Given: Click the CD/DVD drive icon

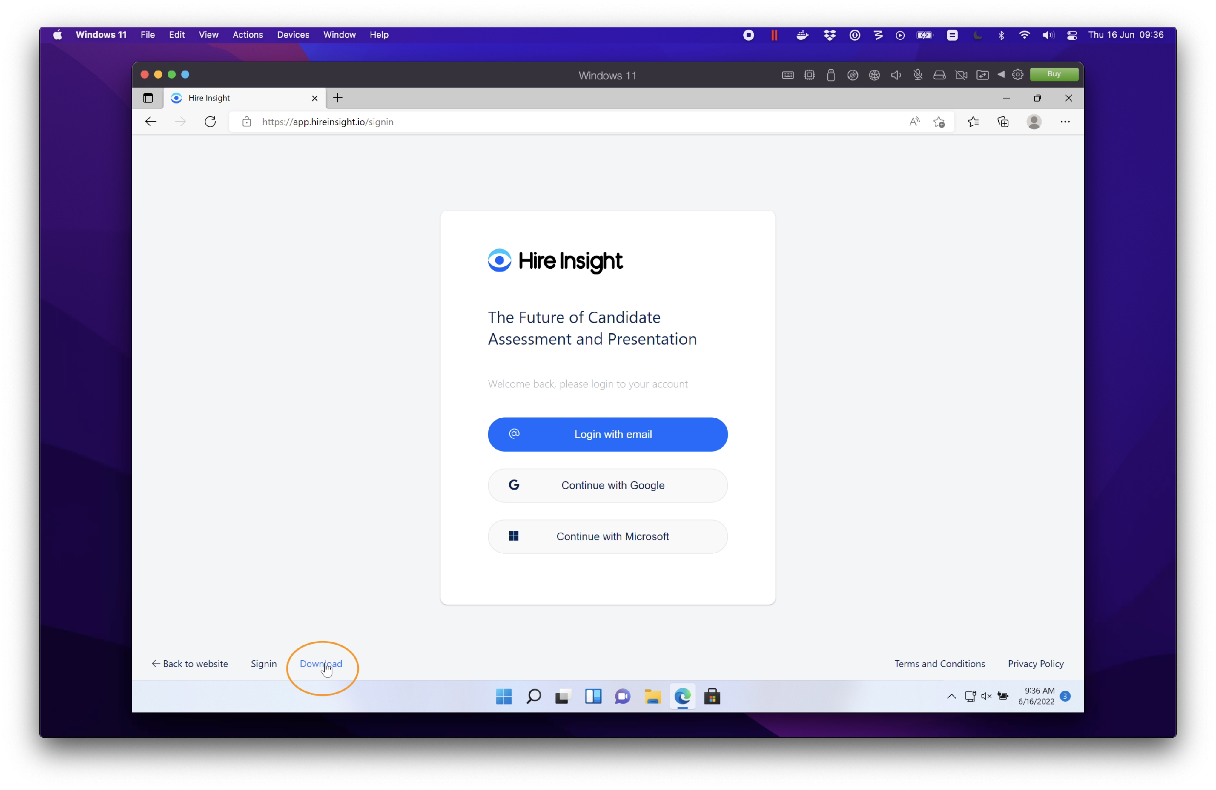Looking at the screenshot, I should (853, 75).
